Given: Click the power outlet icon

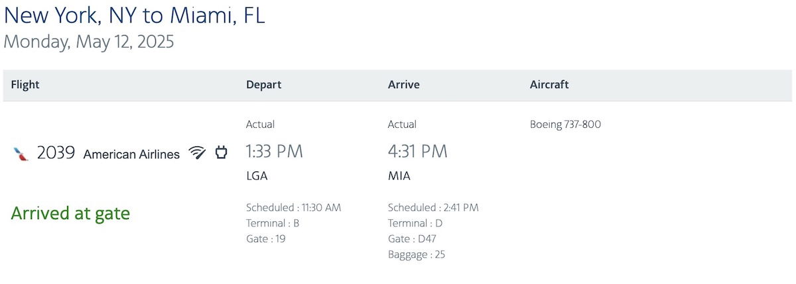Looking at the screenshot, I should (221, 153).
